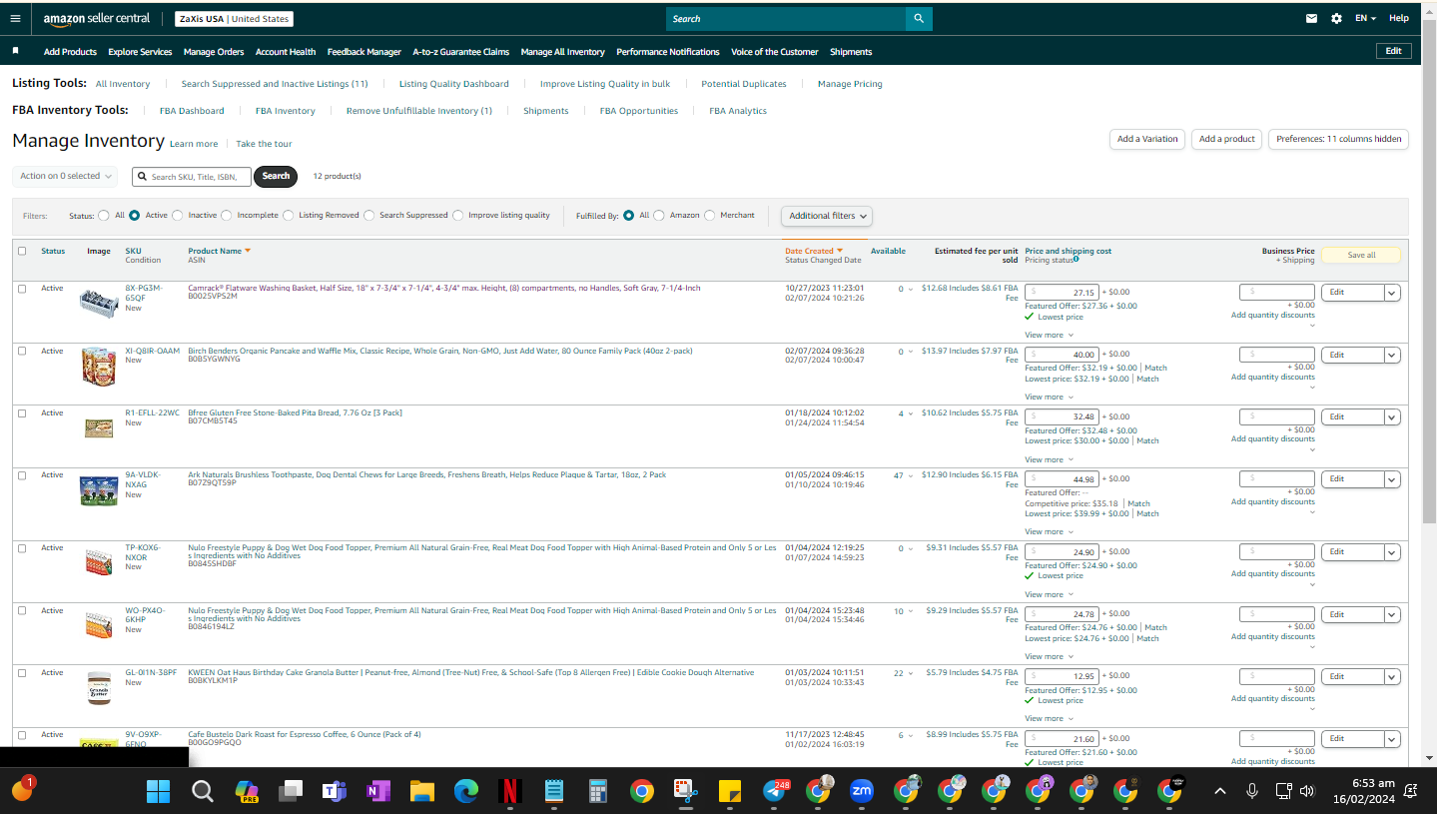
Task: Open the 'Take the tour' link
Action: pos(264,144)
